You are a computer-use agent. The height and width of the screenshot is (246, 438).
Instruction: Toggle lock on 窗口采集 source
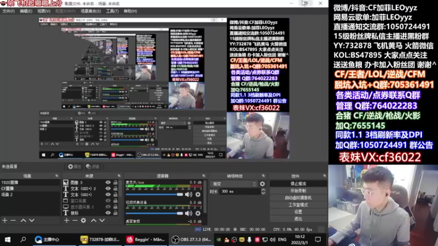pyautogui.click(x=116, y=201)
